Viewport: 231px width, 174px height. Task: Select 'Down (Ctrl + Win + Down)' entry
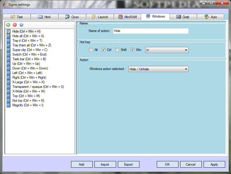[x=30, y=68]
